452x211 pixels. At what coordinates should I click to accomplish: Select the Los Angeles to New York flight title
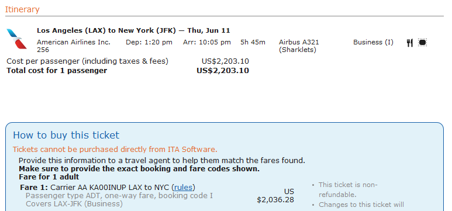(133, 30)
